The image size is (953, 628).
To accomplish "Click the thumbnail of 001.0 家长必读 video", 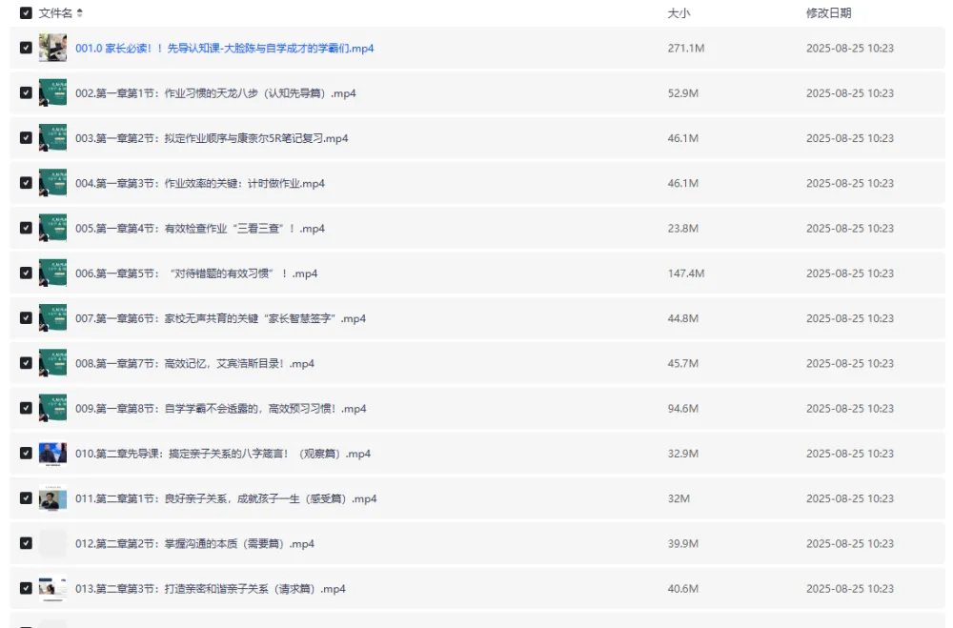I will coord(54,48).
